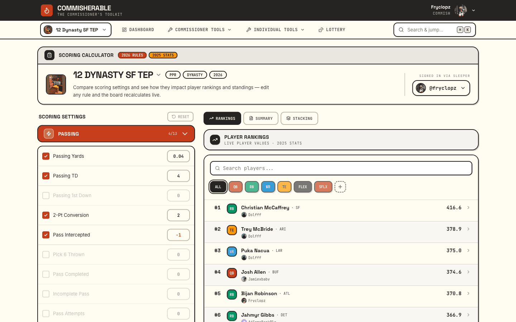
Task: Filter rankings by QB
Action: [x=235, y=187]
